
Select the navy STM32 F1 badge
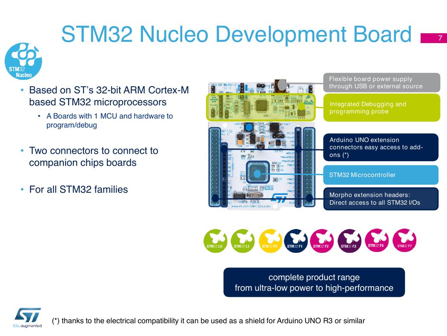(x=295, y=240)
